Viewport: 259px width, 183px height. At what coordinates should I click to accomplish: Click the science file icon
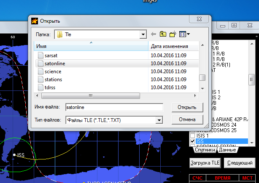[40, 72]
